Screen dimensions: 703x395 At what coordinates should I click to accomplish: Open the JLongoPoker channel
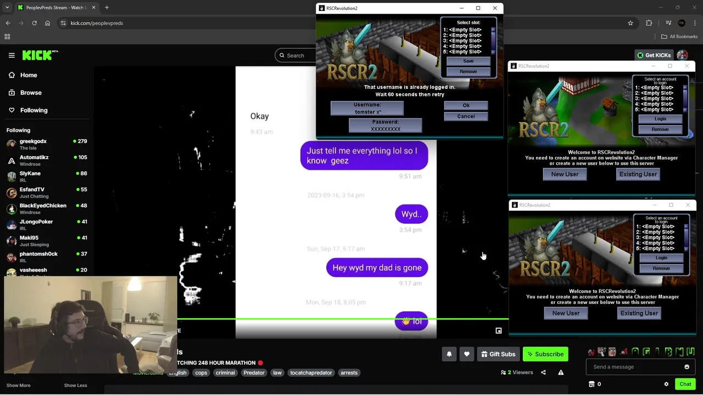47,225
